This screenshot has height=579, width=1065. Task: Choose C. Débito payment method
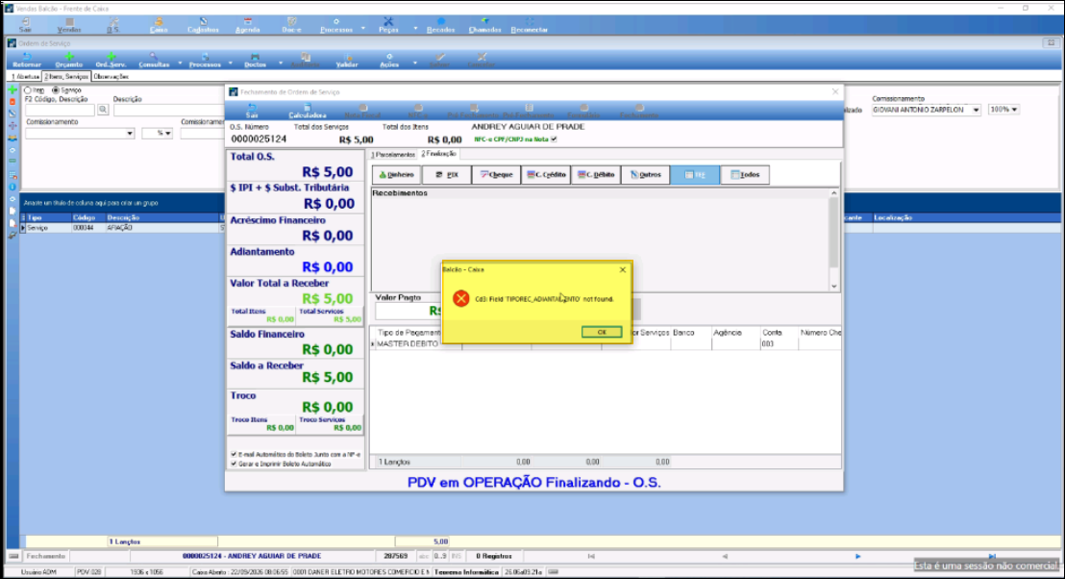tap(596, 175)
